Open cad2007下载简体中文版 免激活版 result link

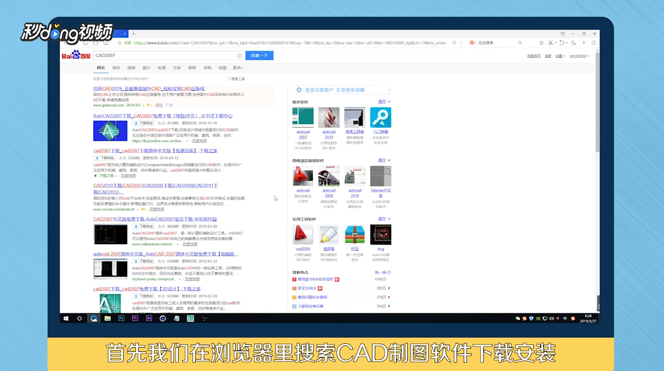coord(155,151)
